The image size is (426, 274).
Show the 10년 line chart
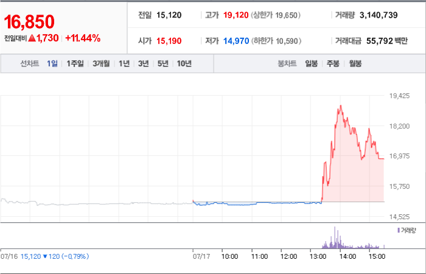pos(184,63)
